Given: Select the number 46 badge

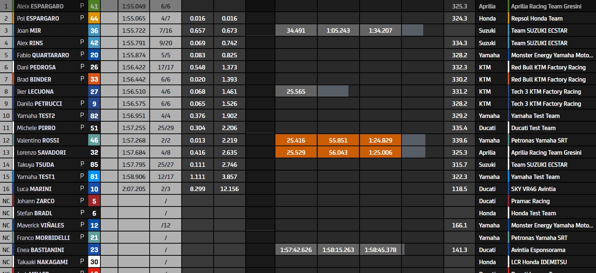Looking at the screenshot, I should pyautogui.click(x=94, y=140).
